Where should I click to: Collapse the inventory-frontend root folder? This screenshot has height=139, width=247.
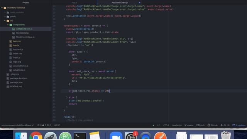(x=2, y=8)
